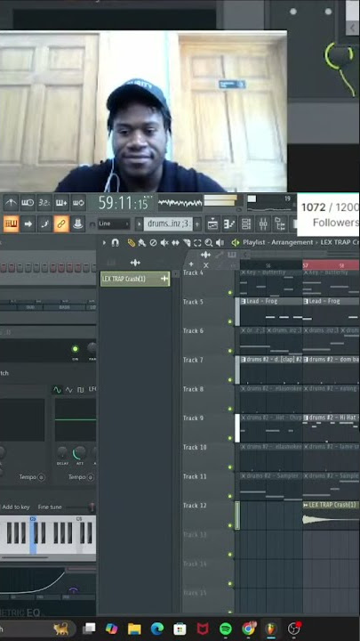Open McAfee from taskbar

tap(203, 629)
